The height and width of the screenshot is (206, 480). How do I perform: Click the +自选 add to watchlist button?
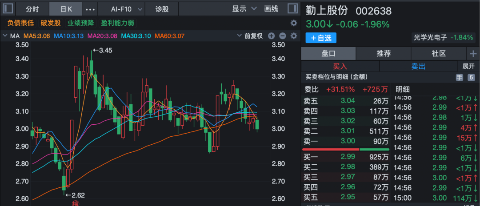321,38
